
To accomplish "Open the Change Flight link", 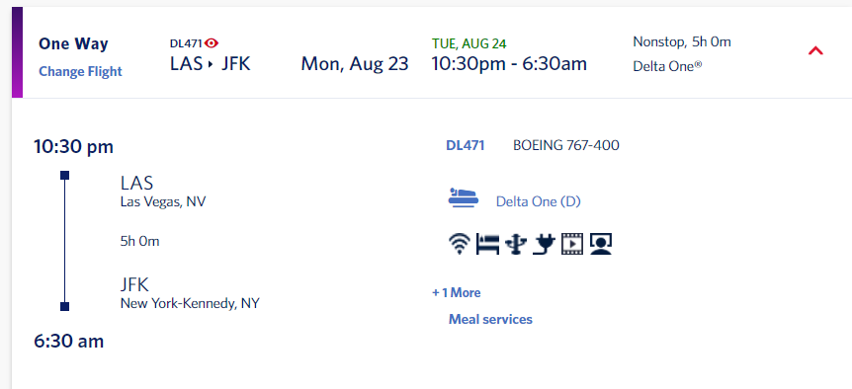I will tap(80, 72).
